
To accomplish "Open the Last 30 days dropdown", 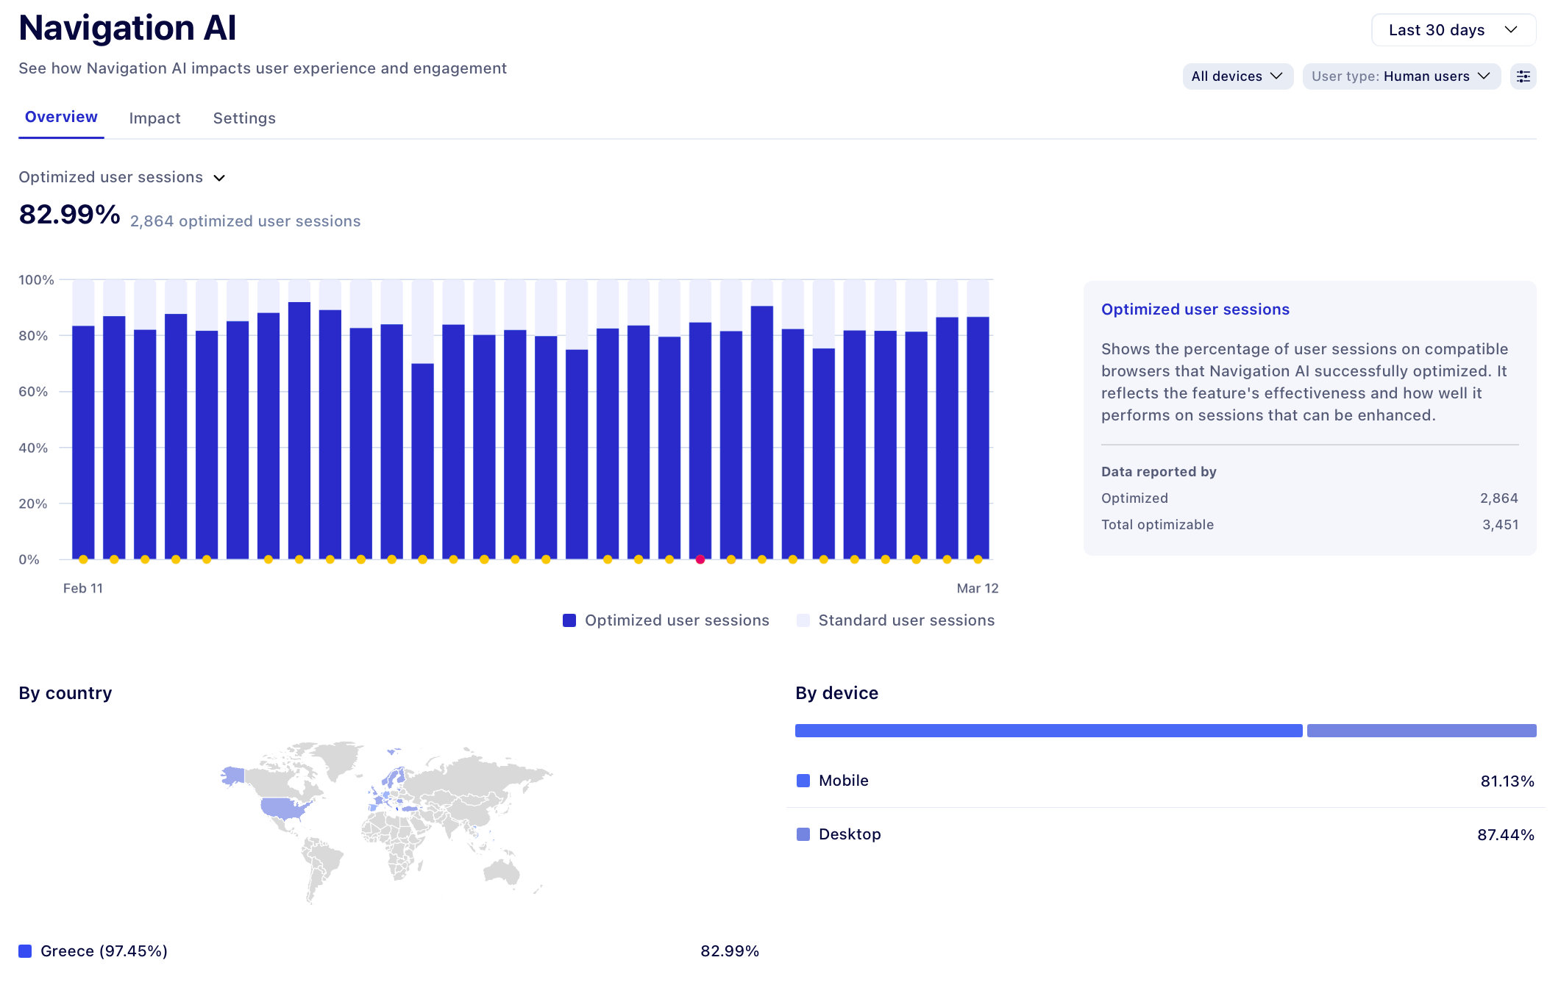I will click(x=1453, y=30).
